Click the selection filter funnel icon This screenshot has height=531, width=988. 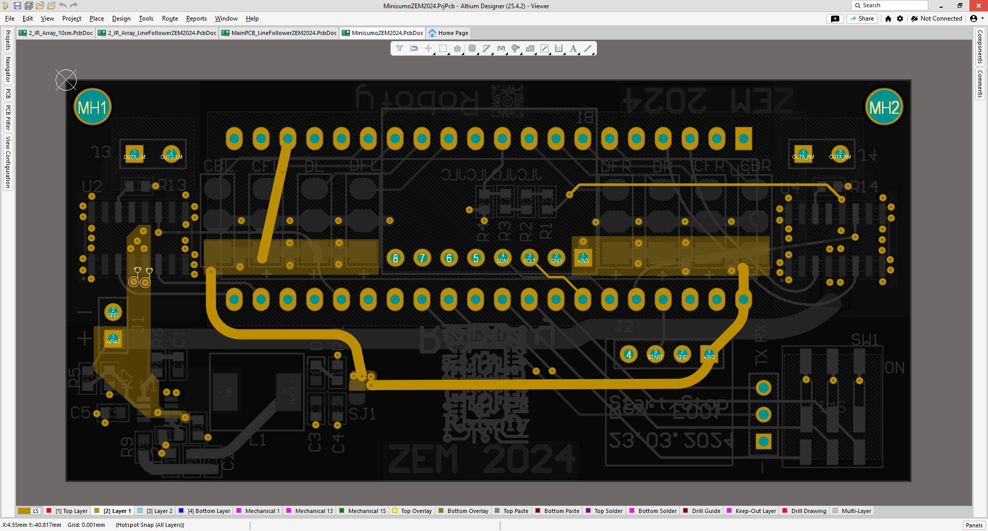[x=399, y=48]
